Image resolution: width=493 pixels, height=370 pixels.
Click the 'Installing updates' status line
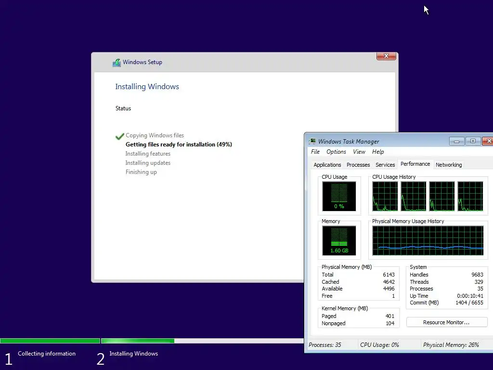(148, 163)
